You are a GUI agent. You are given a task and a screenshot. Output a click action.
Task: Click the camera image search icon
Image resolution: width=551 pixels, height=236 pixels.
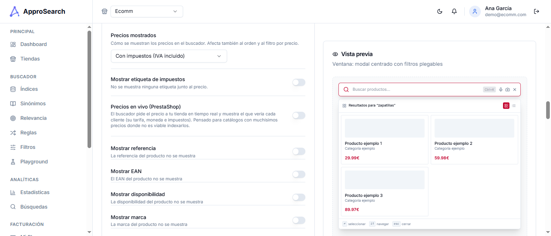[507, 90]
